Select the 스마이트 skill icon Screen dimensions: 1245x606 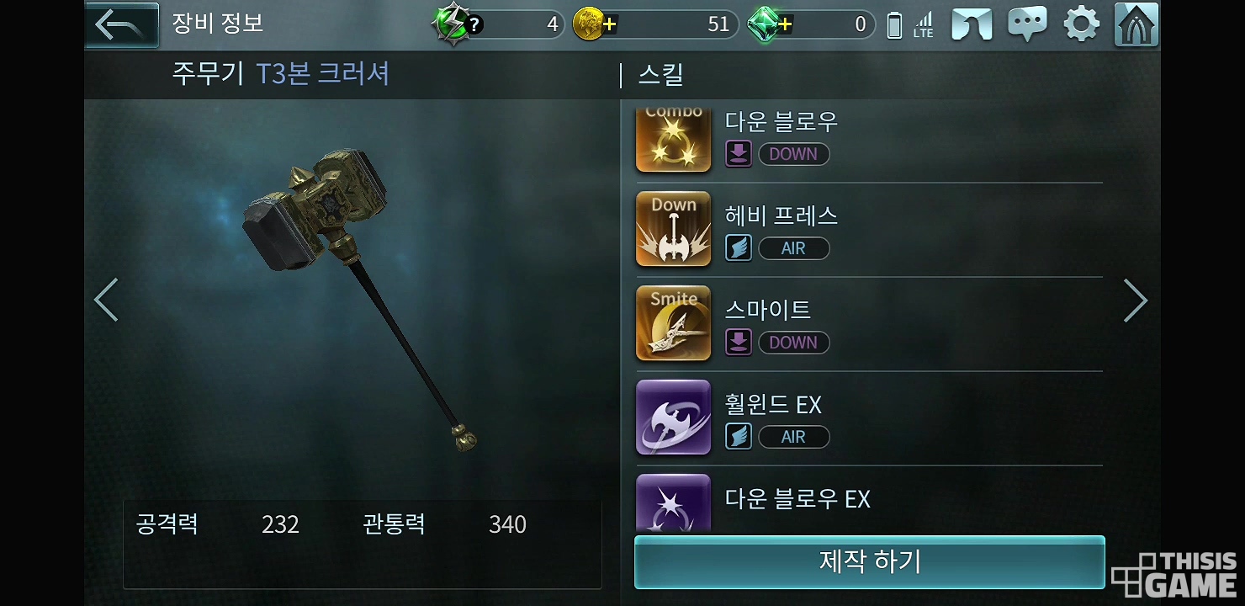coord(673,323)
